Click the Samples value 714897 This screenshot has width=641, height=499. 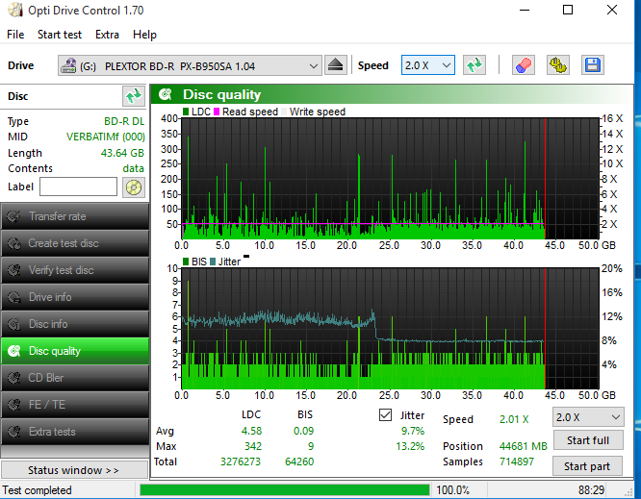[x=517, y=462]
